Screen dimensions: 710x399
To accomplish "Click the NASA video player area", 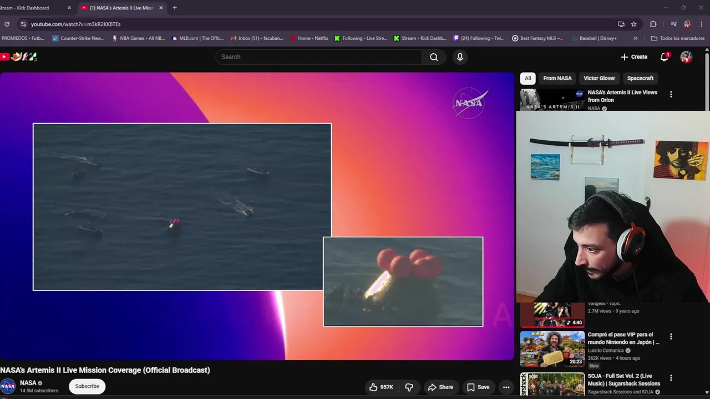I will pos(257,216).
